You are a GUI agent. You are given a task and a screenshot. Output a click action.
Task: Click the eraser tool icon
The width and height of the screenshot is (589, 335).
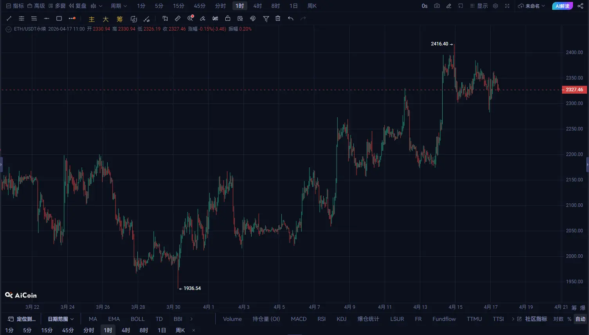pos(203,18)
